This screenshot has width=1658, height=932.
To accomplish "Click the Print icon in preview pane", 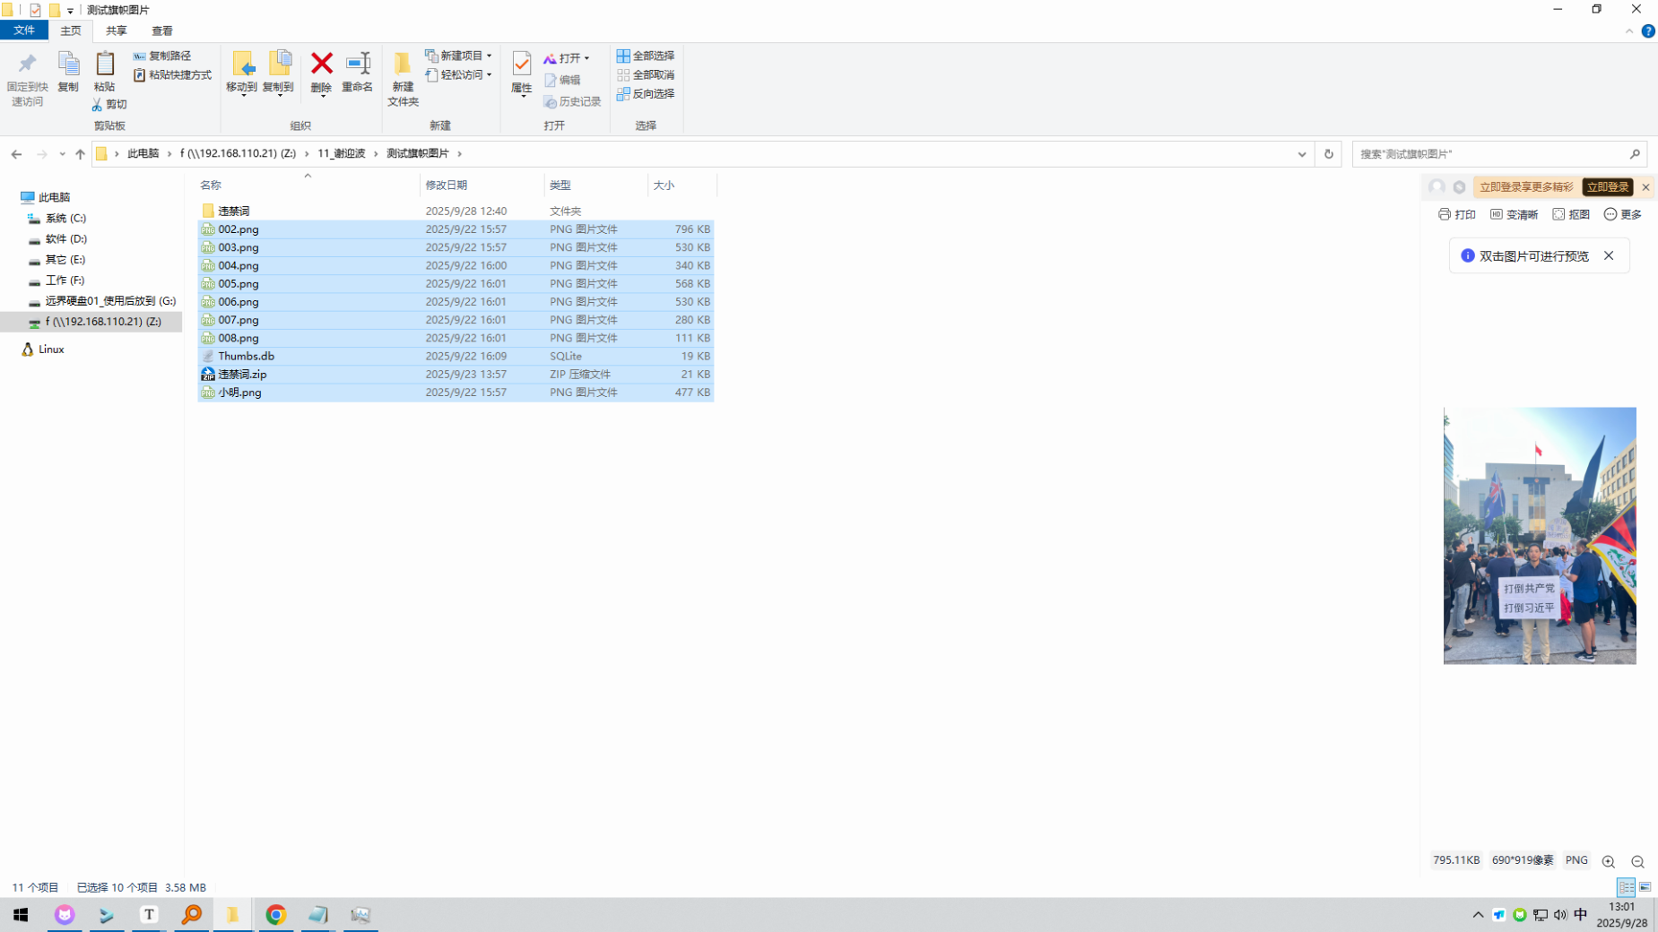I will click(x=1456, y=214).
